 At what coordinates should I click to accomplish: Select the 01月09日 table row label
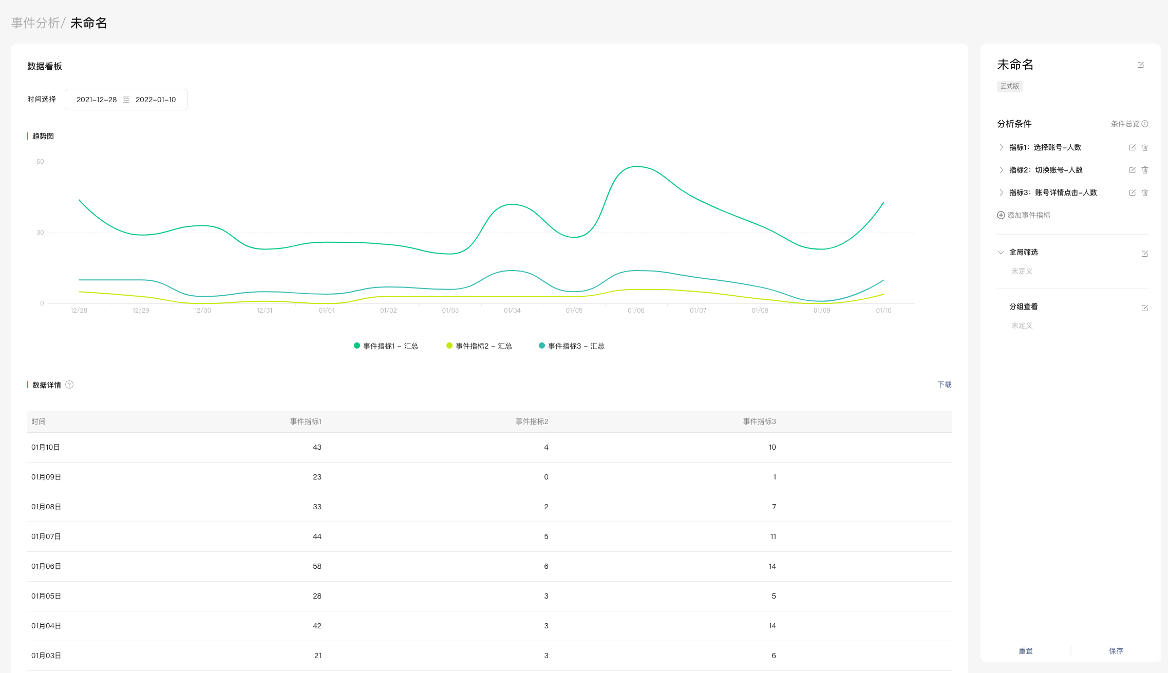(46, 477)
